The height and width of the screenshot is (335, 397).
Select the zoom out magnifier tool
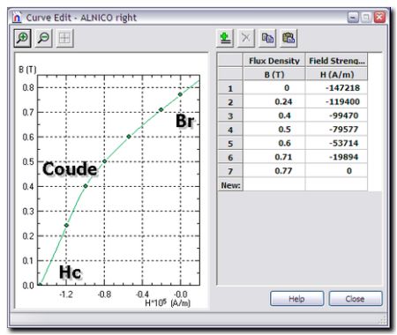(x=43, y=38)
